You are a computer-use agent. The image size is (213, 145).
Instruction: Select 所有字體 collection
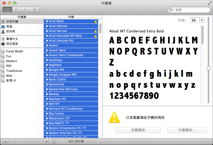coord(22,22)
